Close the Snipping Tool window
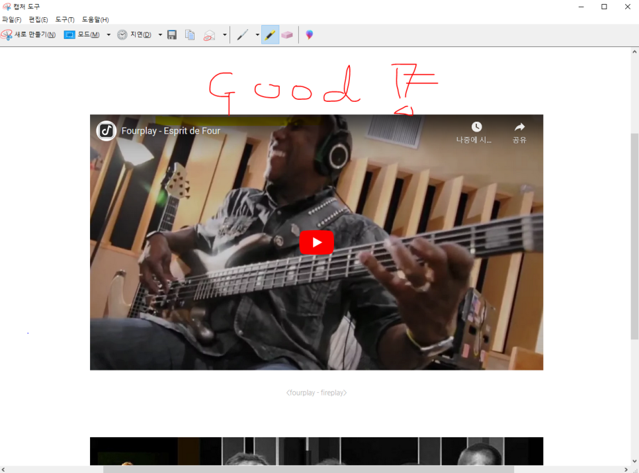The image size is (639, 473). [x=628, y=7]
